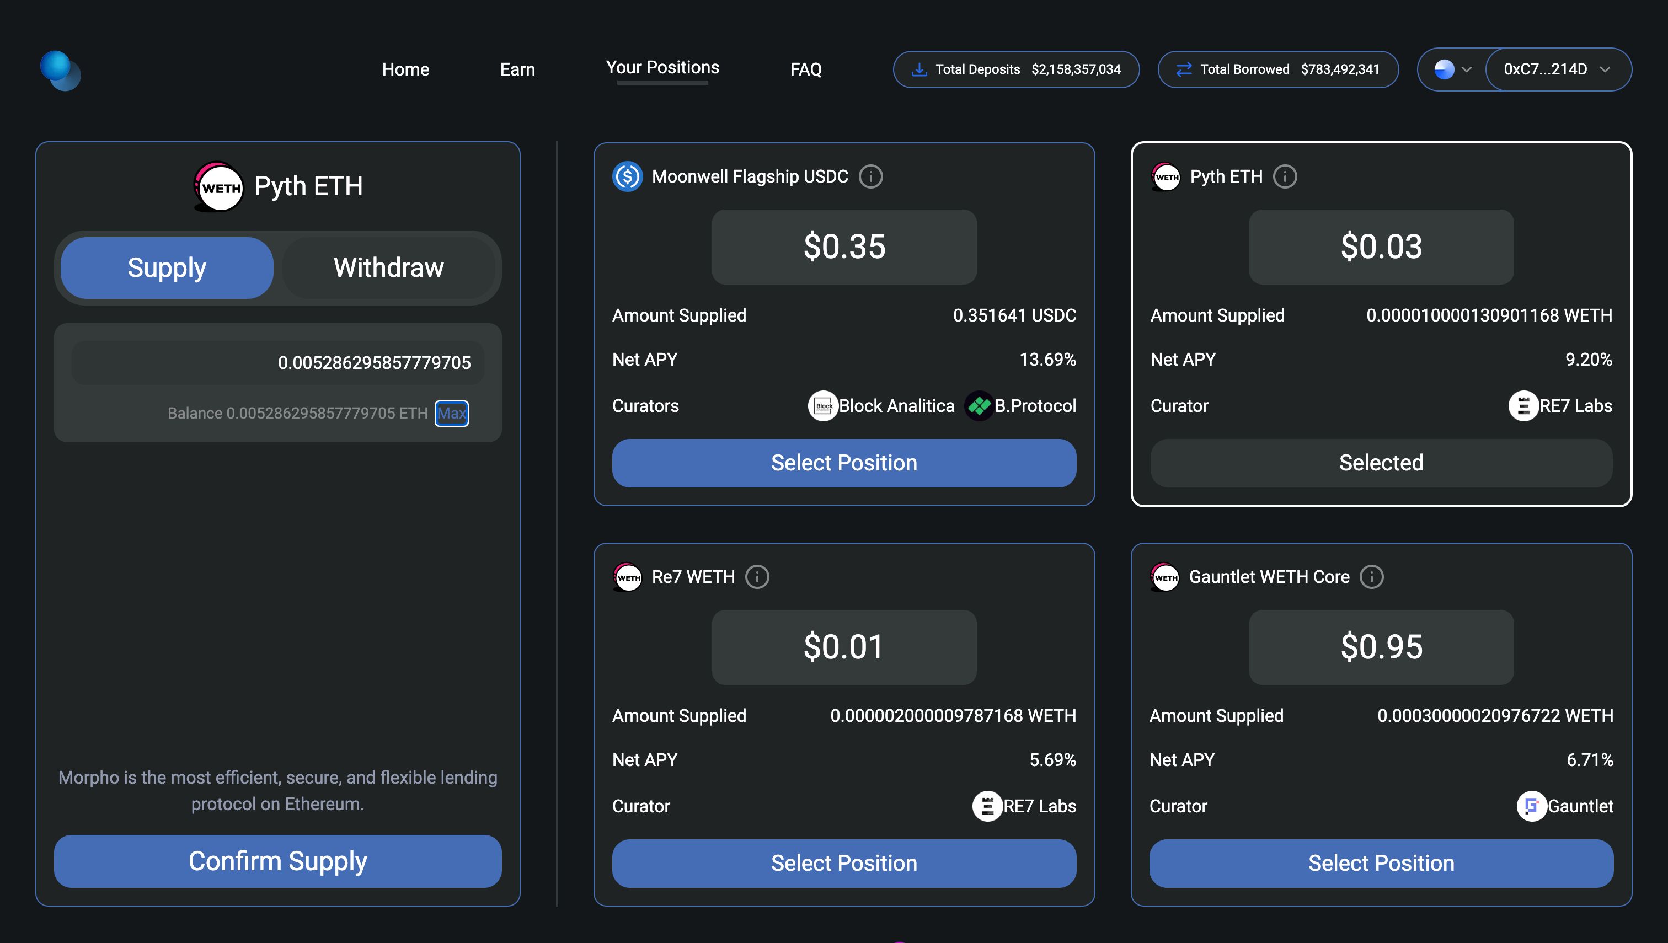Click RE7 Labs logo on Re7 WETH card
The height and width of the screenshot is (943, 1668).
coord(987,806)
